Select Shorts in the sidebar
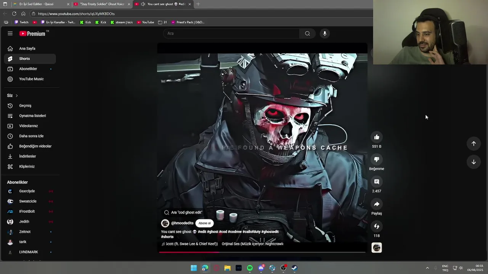Image resolution: width=488 pixels, height=274 pixels. [30, 59]
